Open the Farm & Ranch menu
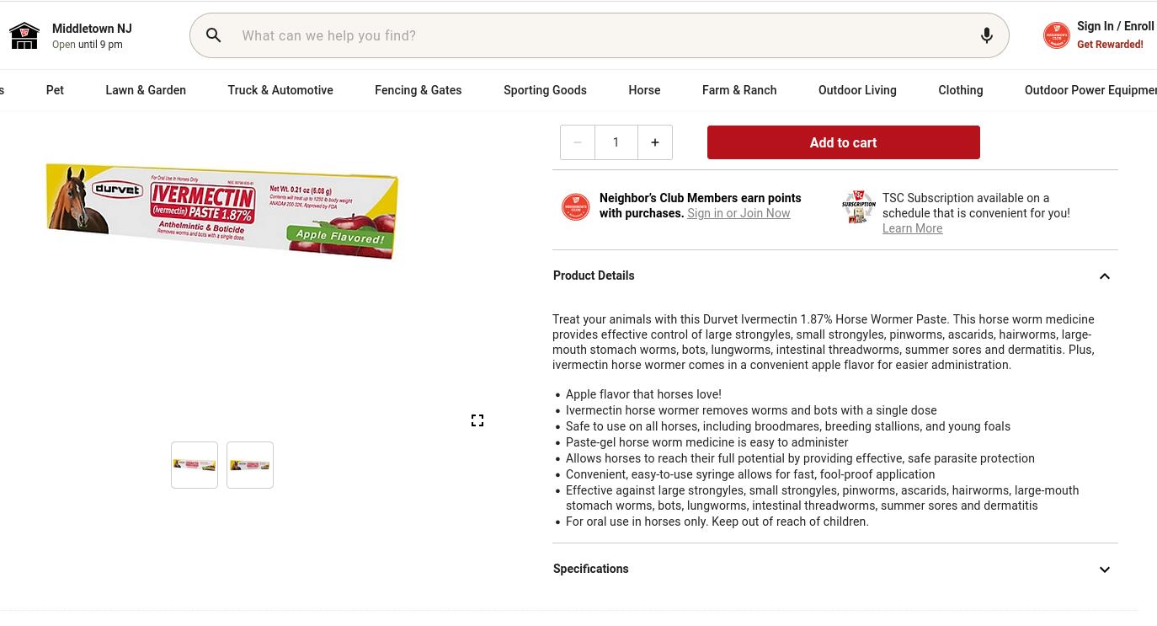This screenshot has height=626, width=1157. pos(739,90)
